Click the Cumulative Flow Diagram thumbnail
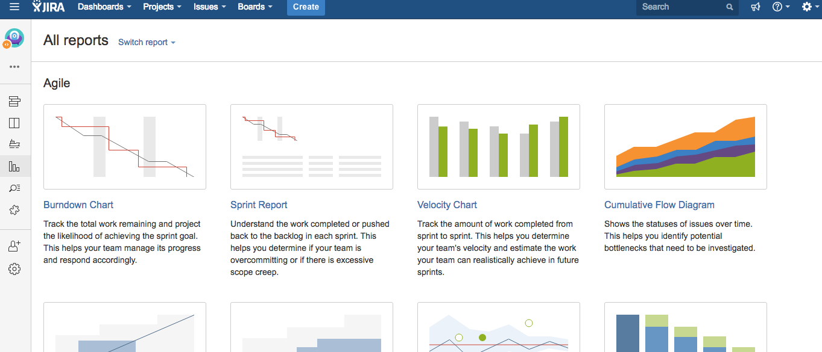Screen dimensions: 822x352 [x=686, y=147]
